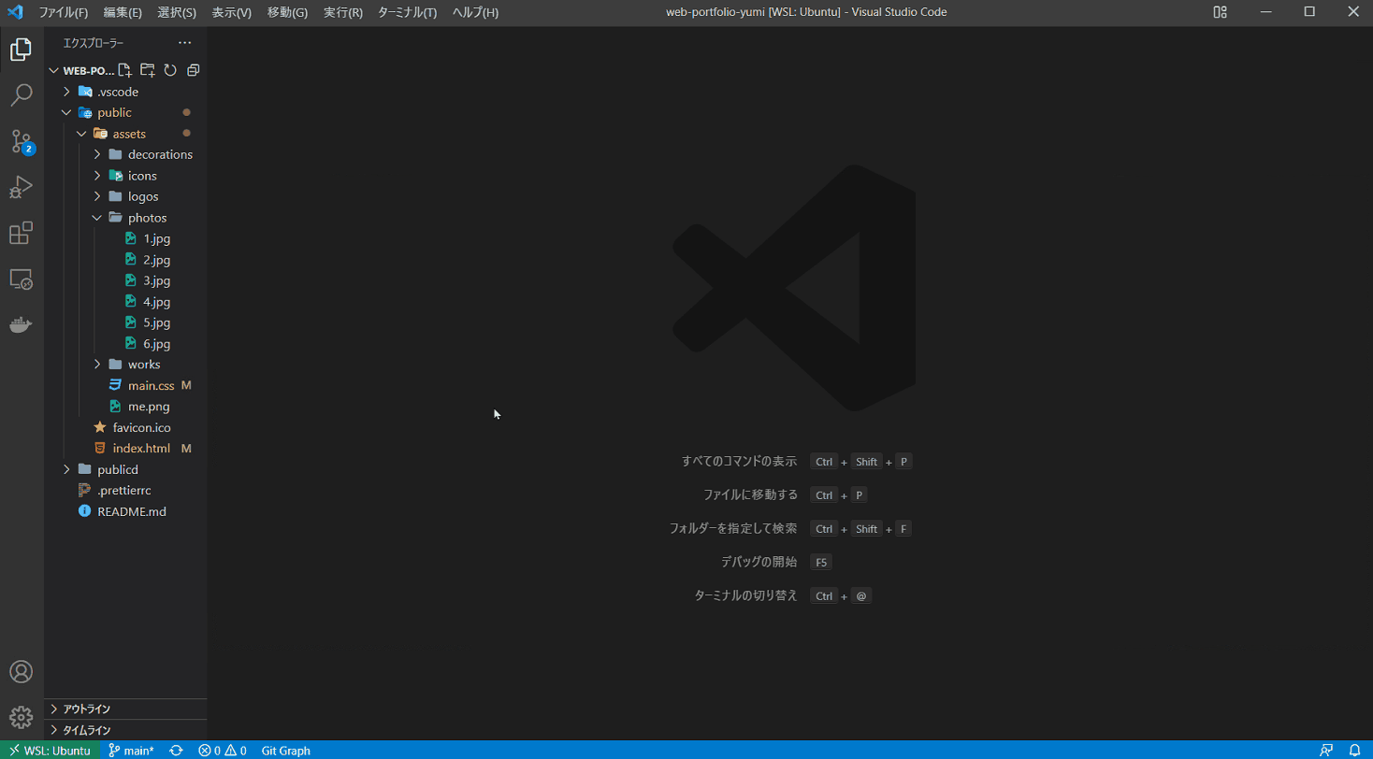
Task: Open the 表示(V) menu
Action: coord(232,12)
